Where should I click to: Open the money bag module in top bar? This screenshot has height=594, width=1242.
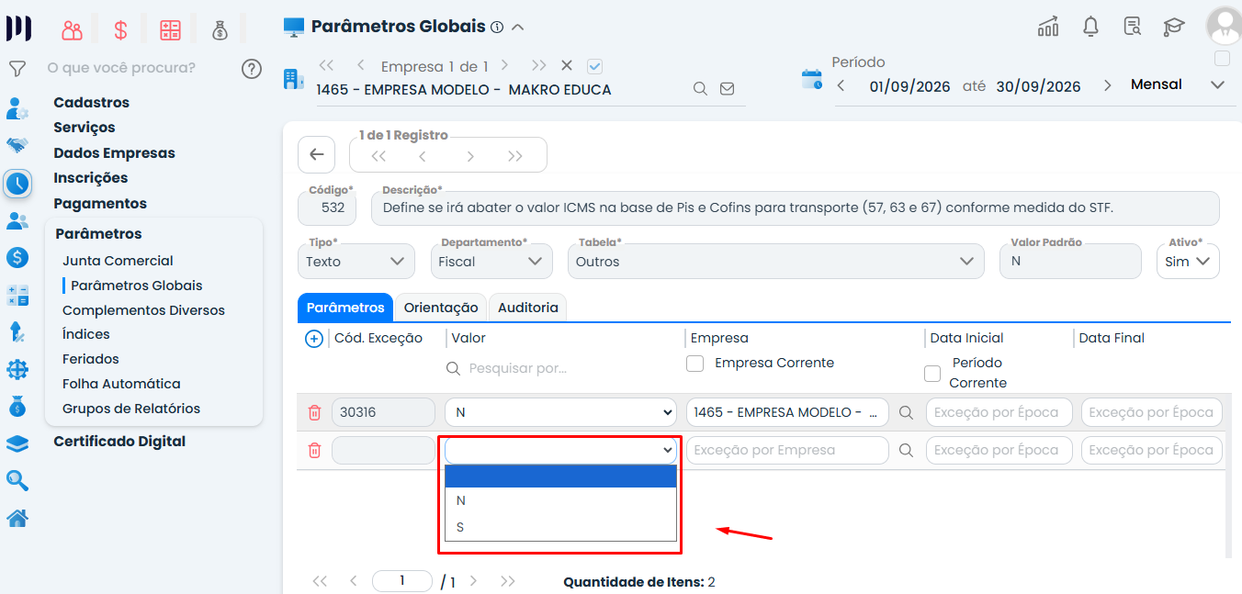tap(220, 30)
